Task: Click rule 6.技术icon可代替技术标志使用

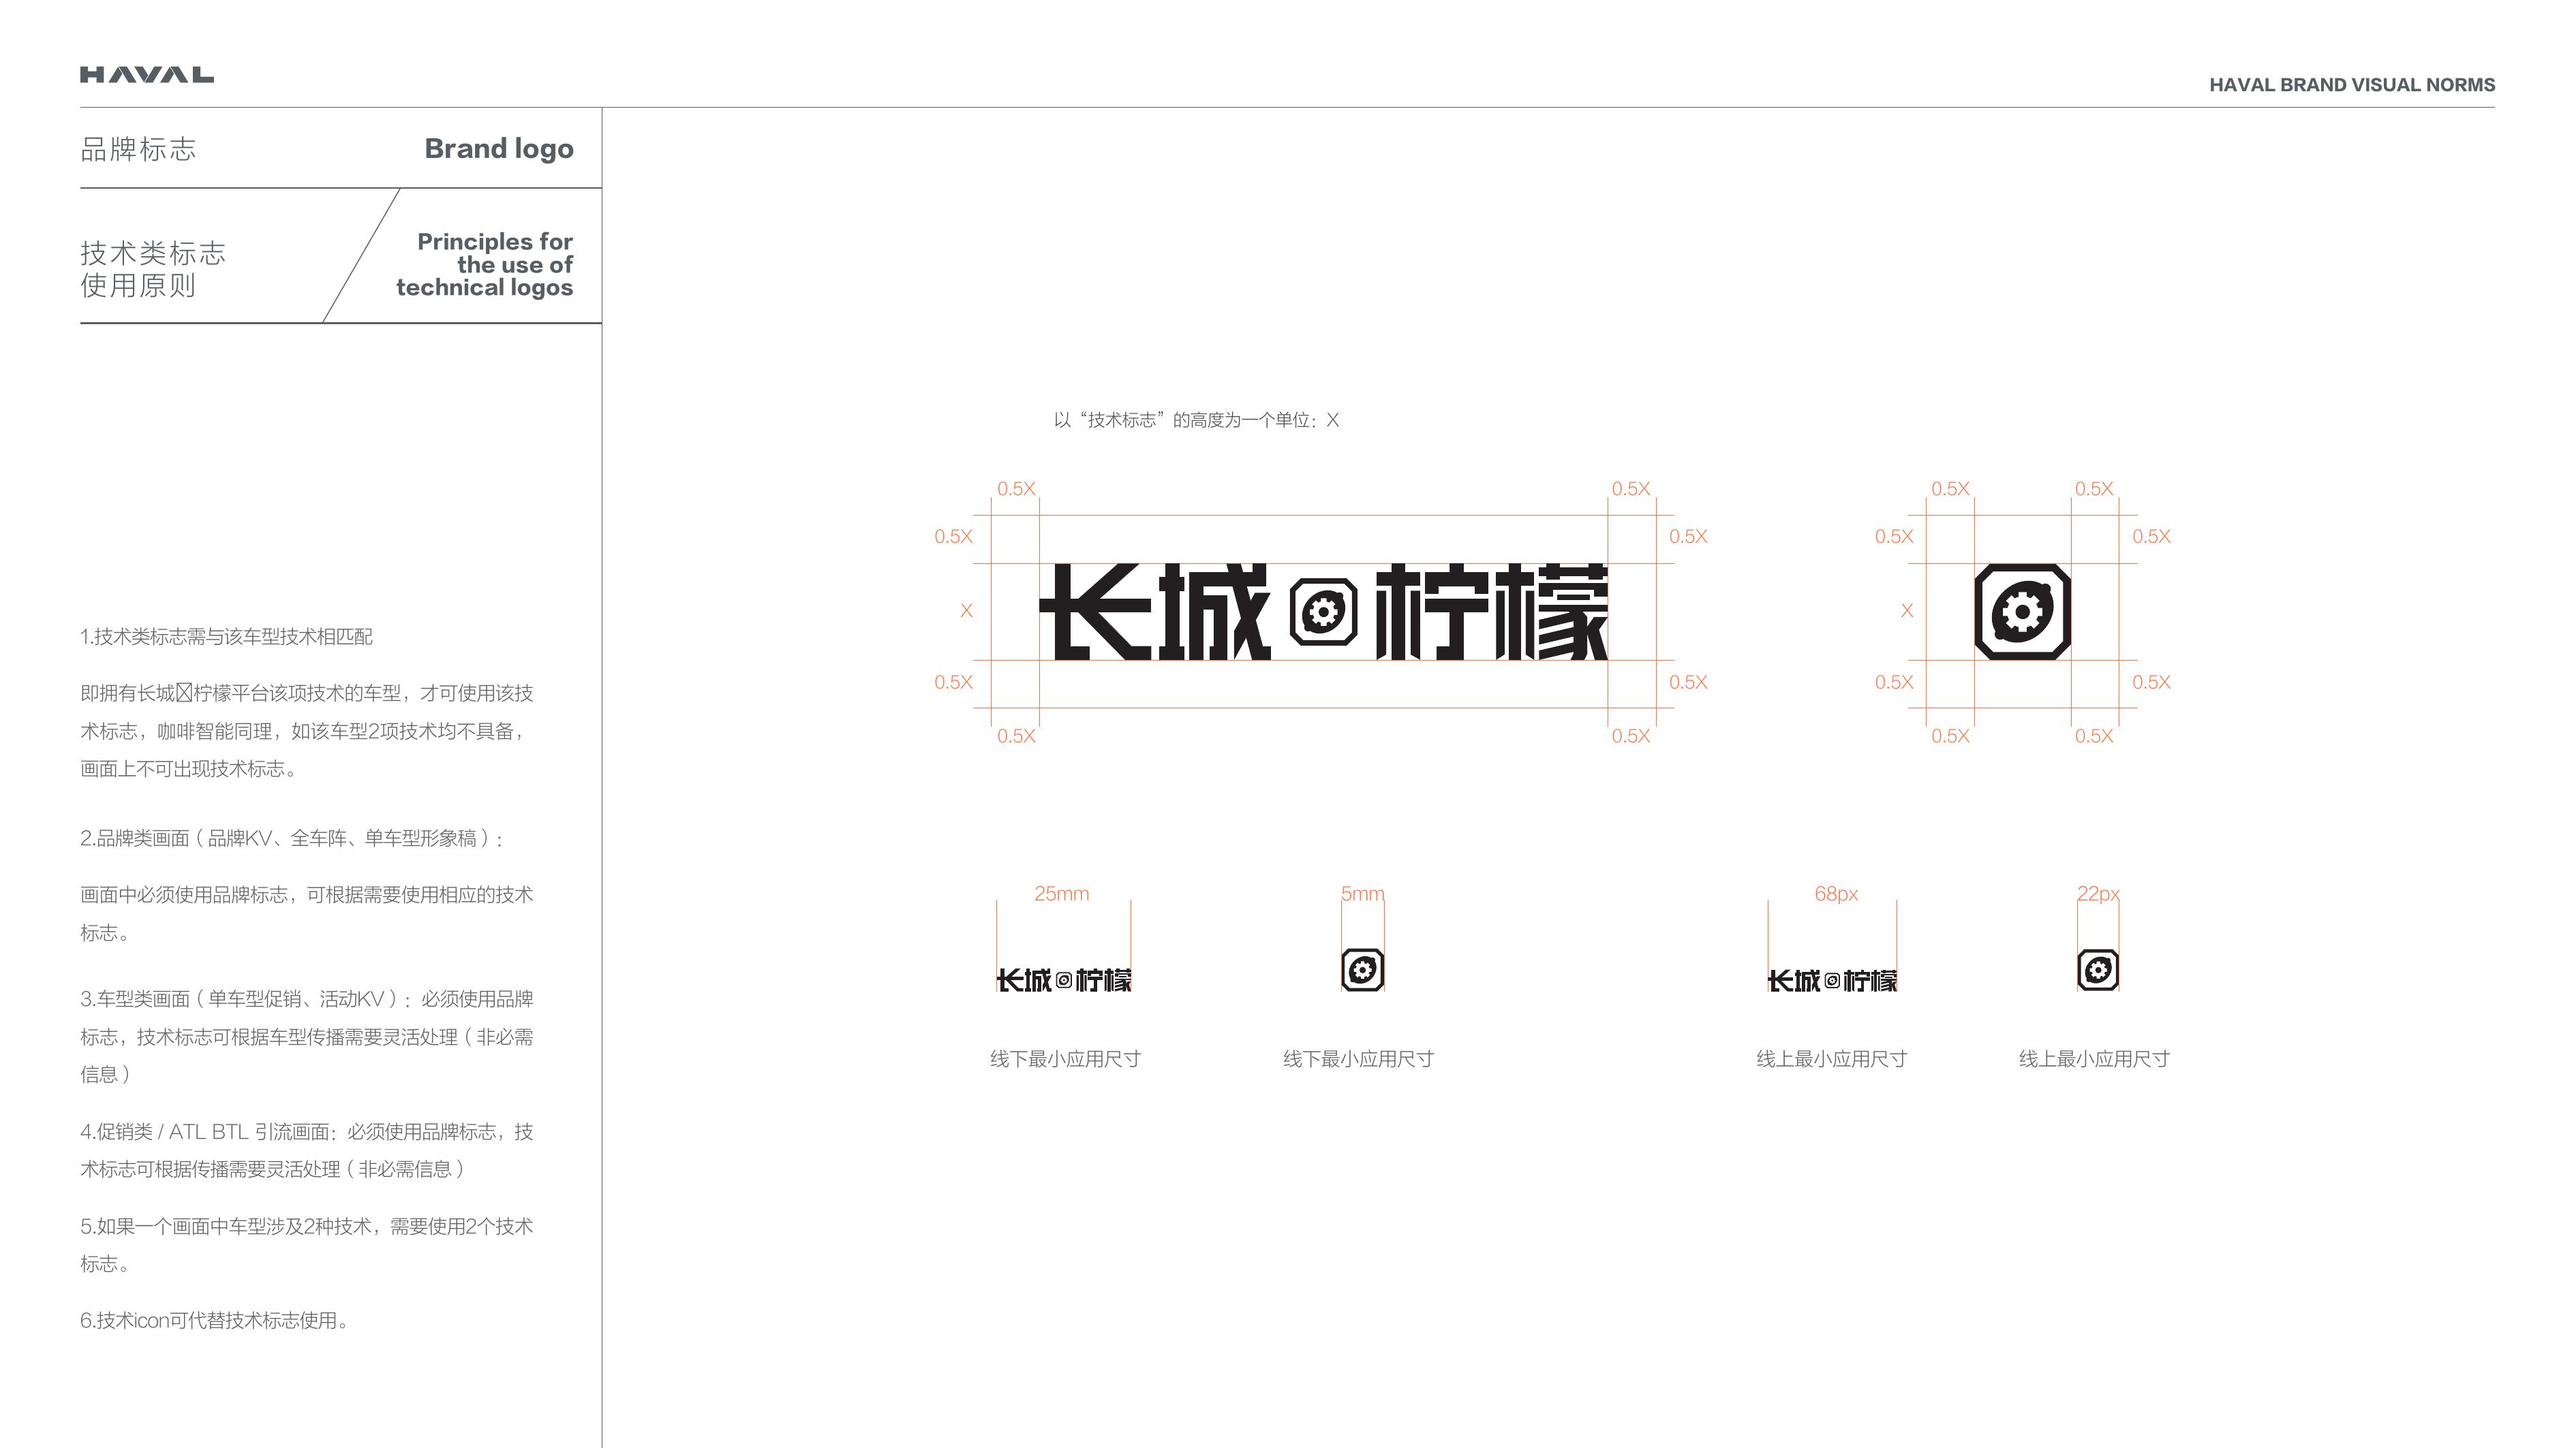Action: [215, 1320]
